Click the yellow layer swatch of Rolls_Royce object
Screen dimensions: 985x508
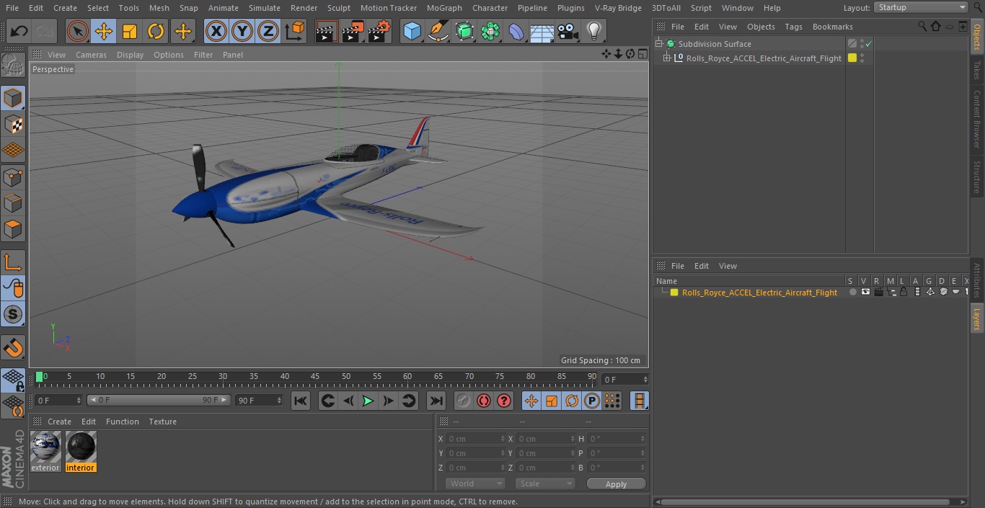[852, 58]
